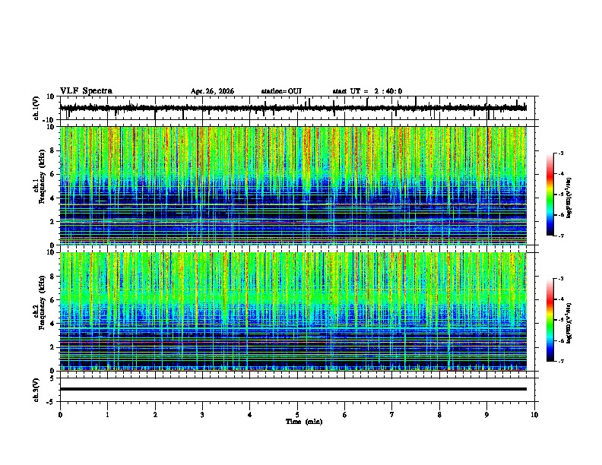602x465 pixels.
Task: Click the Time (min) axis label
Action: 304,422
